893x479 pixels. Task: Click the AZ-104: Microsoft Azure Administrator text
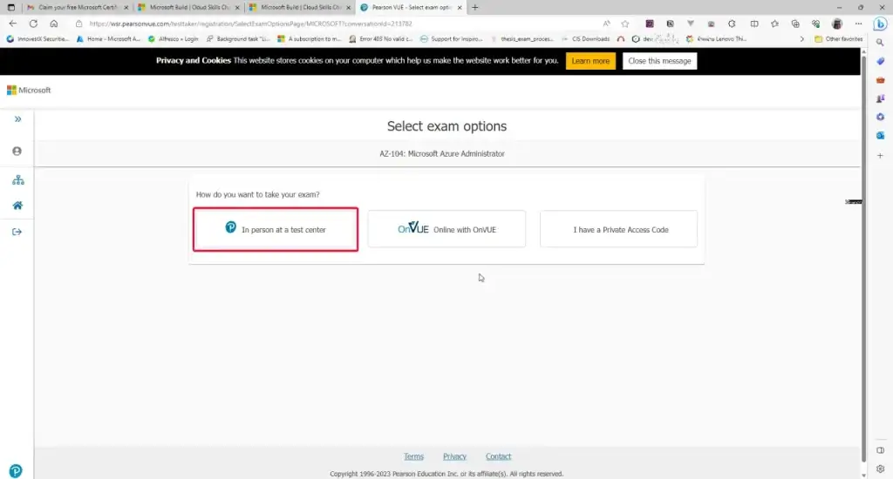click(442, 153)
